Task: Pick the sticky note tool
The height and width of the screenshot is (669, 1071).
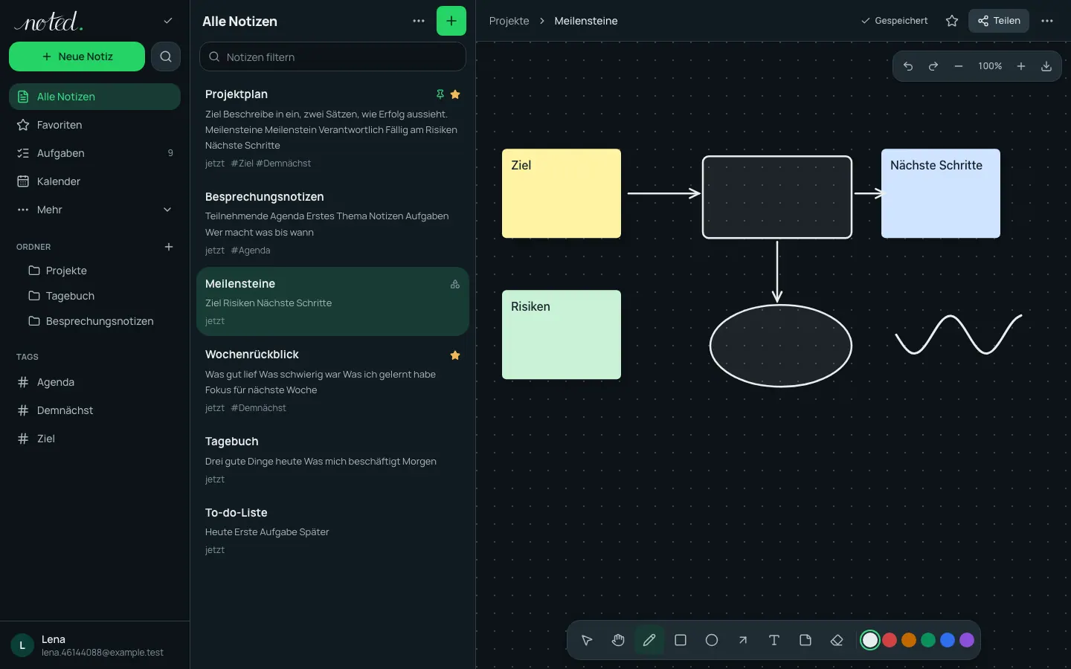Action: 805,640
